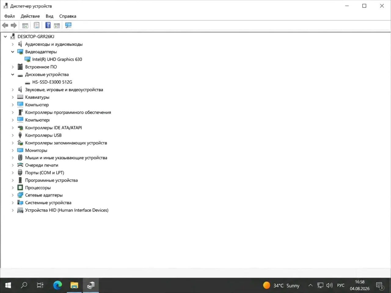The image size is (391, 293).
Task: Click the Forward arrow in the toolbar
Action: point(14,25)
